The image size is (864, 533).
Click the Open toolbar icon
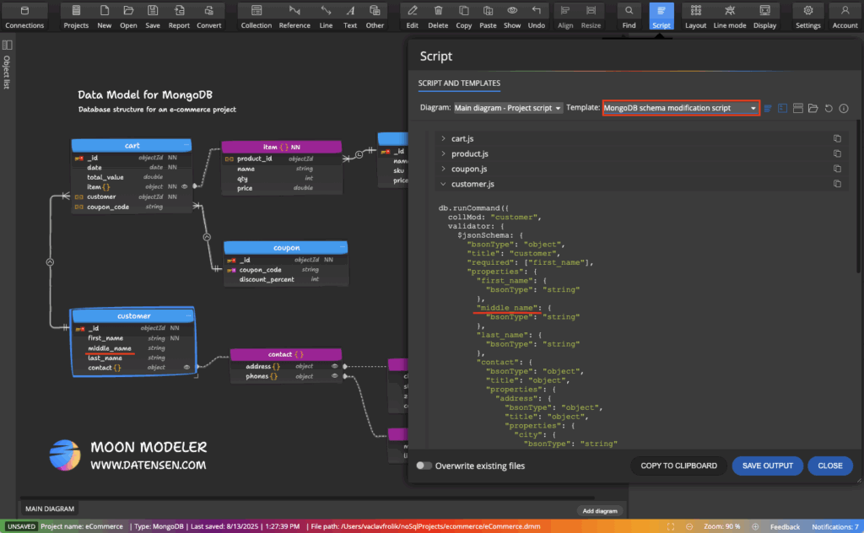pos(128,17)
